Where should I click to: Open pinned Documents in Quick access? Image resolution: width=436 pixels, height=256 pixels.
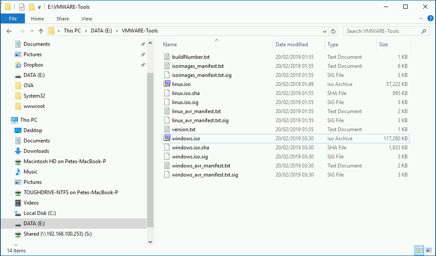click(x=37, y=44)
